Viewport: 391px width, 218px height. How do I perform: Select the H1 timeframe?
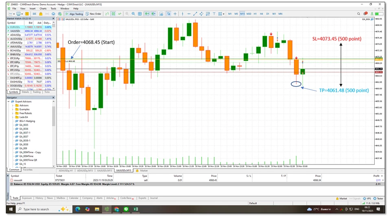[x=255, y=14]
